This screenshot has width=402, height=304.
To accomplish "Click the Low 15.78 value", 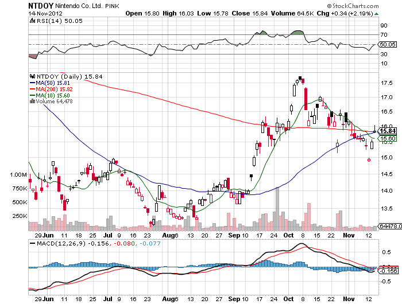I will coord(212,13).
